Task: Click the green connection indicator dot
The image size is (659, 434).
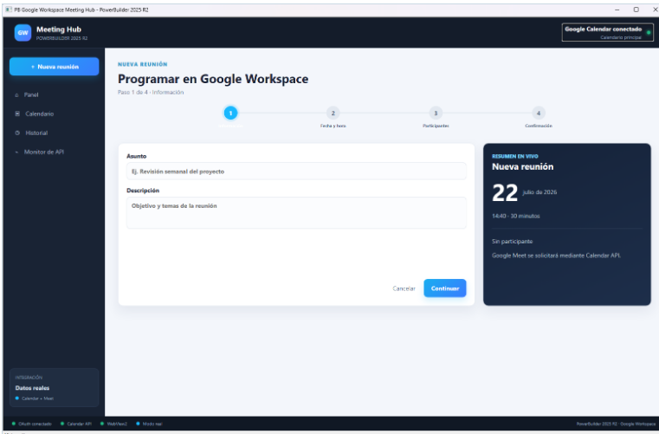Action: (649, 33)
